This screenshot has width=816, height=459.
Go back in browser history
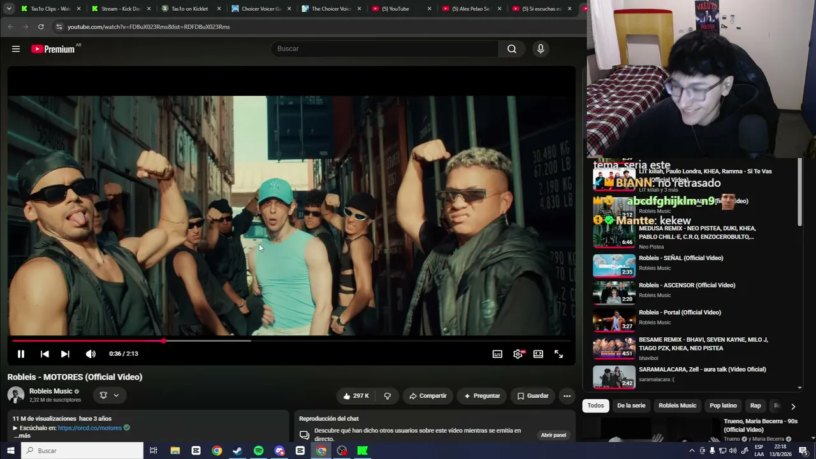pos(11,27)
